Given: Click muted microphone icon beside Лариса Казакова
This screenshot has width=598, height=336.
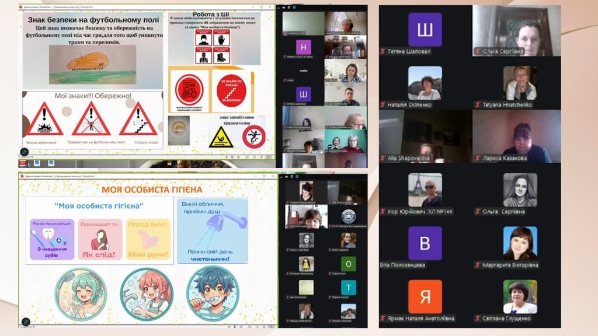Looking at the screenshot, I should coord(478,158).
